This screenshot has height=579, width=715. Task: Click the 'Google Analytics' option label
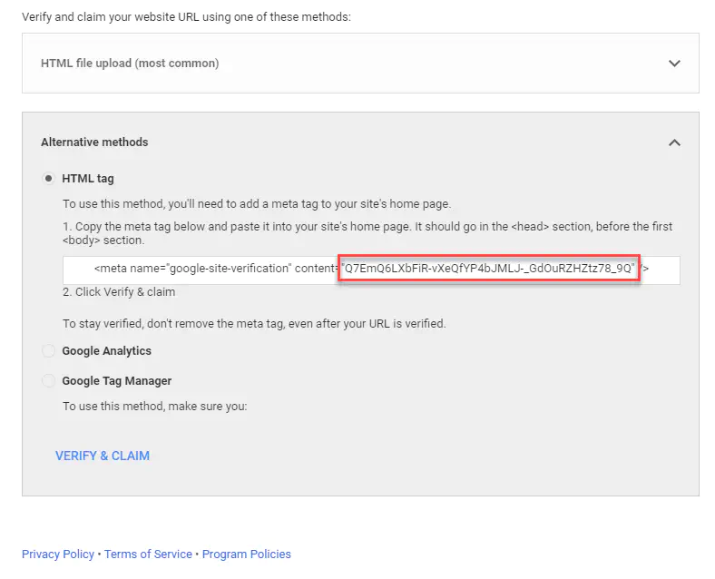point(106,351)
